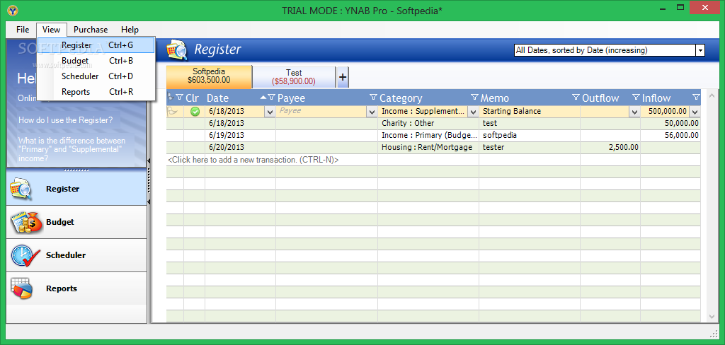
Task: Select the Housing : Rent/Mortgage cell
Action: click(x=428, y=147)
